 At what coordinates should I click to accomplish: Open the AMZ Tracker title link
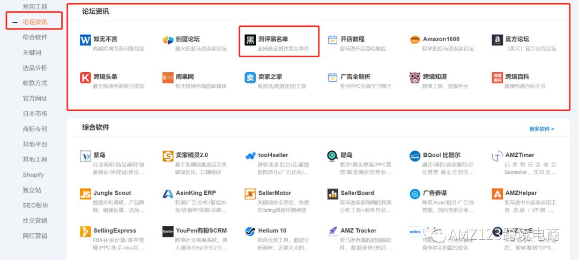coord(358,231)
